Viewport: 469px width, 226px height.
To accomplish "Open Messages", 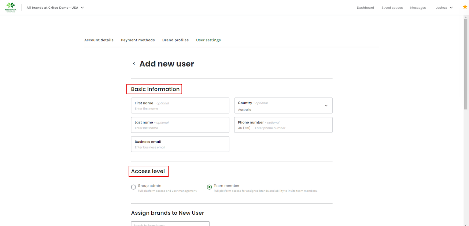I will pos(418,8).
